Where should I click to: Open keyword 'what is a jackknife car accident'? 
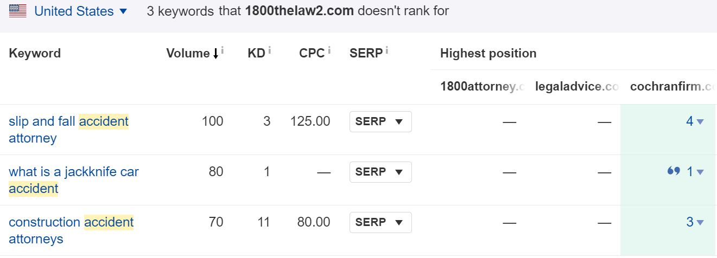[74, 180]
